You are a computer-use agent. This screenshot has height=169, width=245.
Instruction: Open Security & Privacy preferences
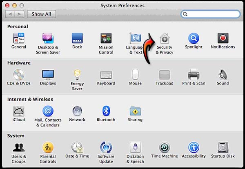(x=165, y=39)
